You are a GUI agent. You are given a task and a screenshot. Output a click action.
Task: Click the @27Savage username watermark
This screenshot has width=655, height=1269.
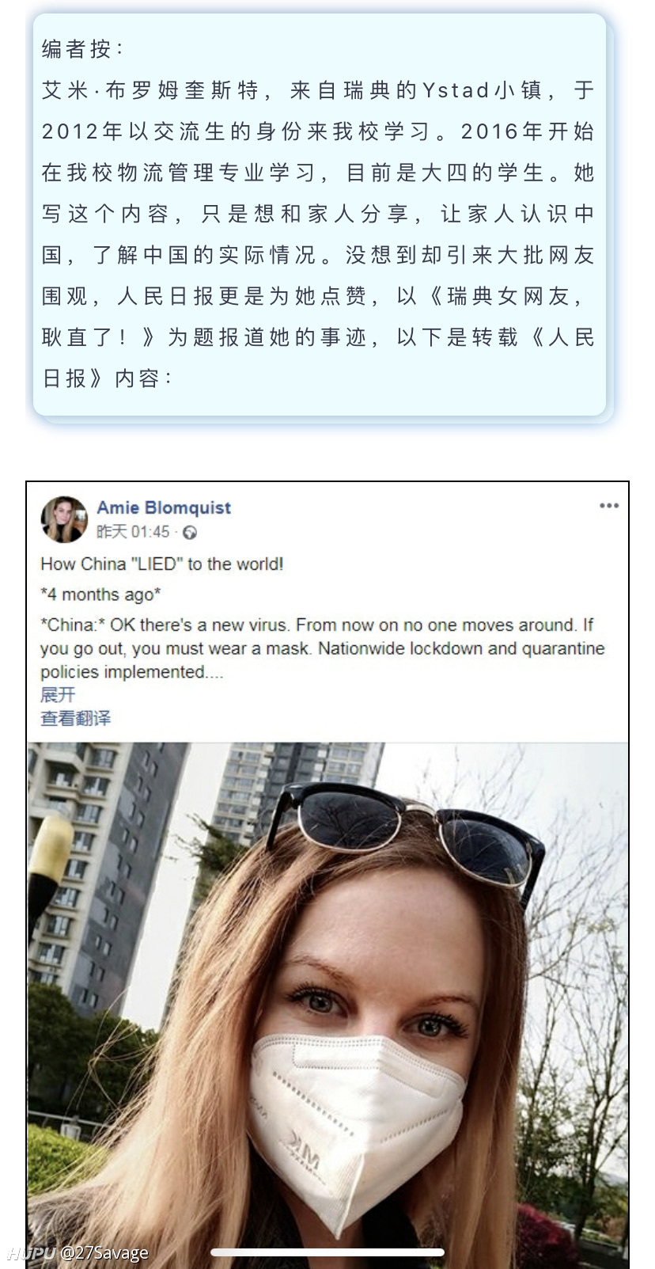(x=104, y=1253)
